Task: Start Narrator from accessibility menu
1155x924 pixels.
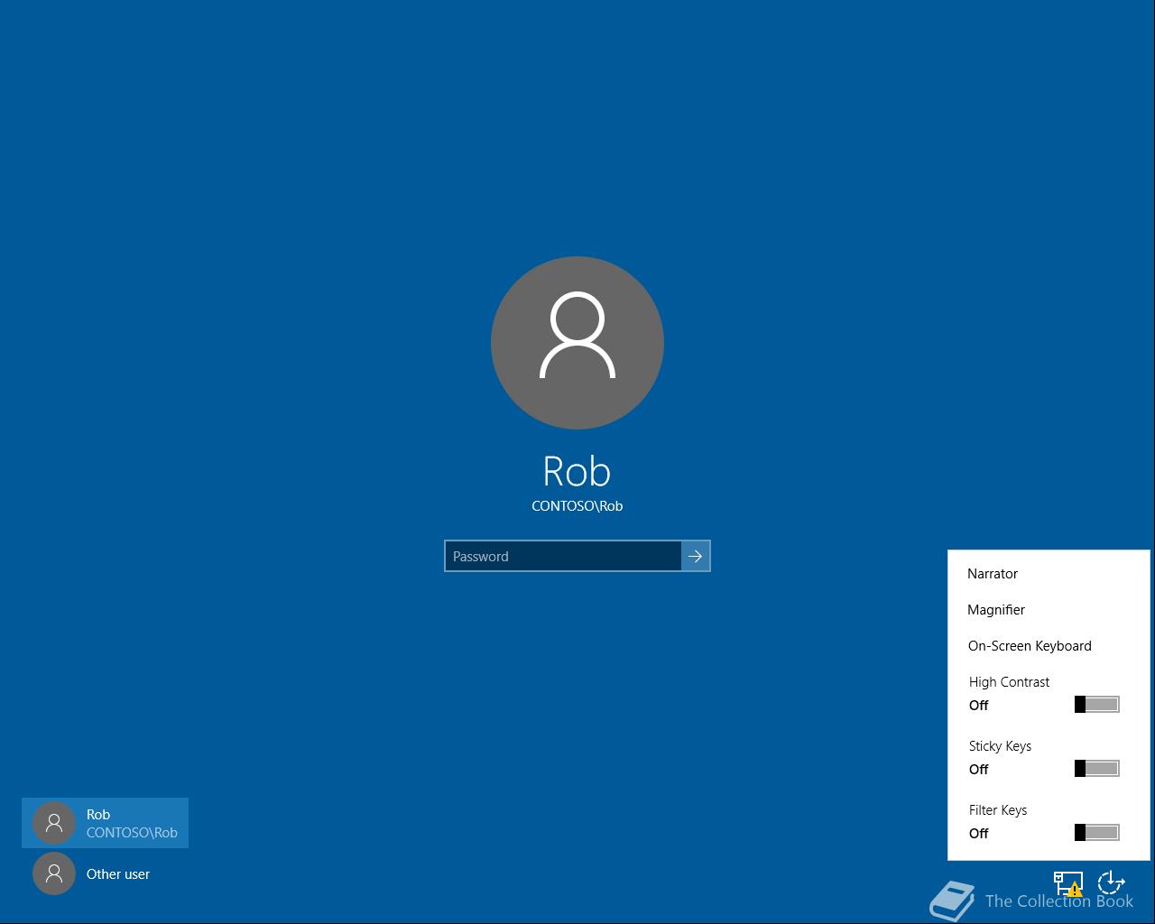Action: click(993, 574)
